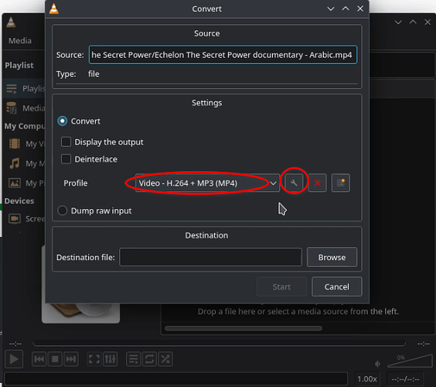The width and height of the screenshot is (436, 387).
Task: Open the Profile dropdown list
Action: pos(207,183)
